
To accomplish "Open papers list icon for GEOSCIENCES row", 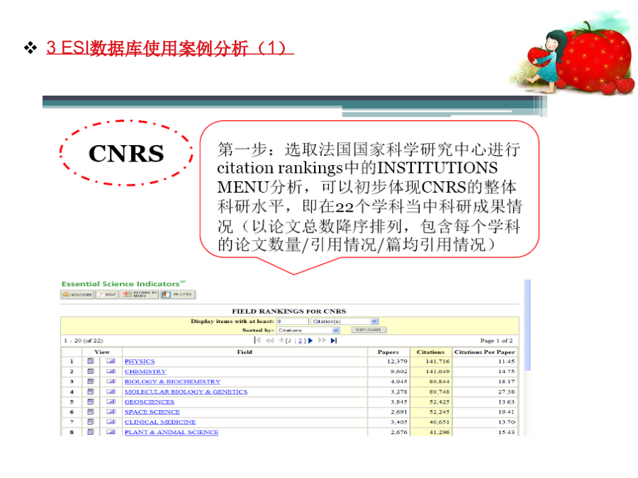I will tap(91, 402).
